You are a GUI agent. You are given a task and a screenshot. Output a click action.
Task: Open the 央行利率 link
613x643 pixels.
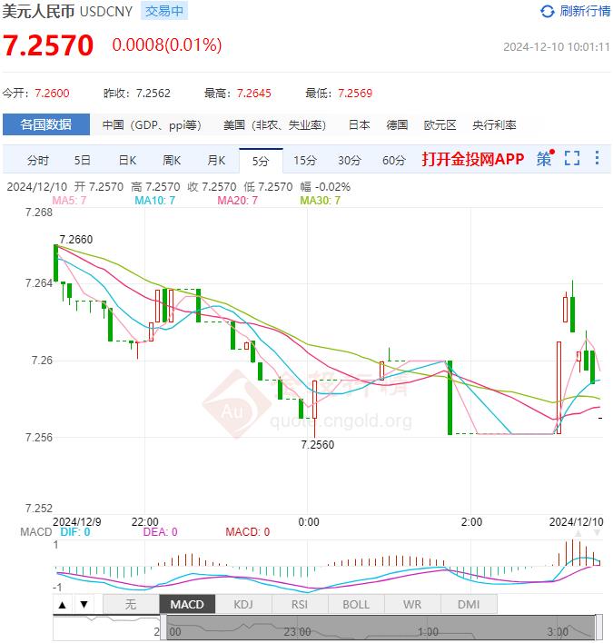[494, 124]
